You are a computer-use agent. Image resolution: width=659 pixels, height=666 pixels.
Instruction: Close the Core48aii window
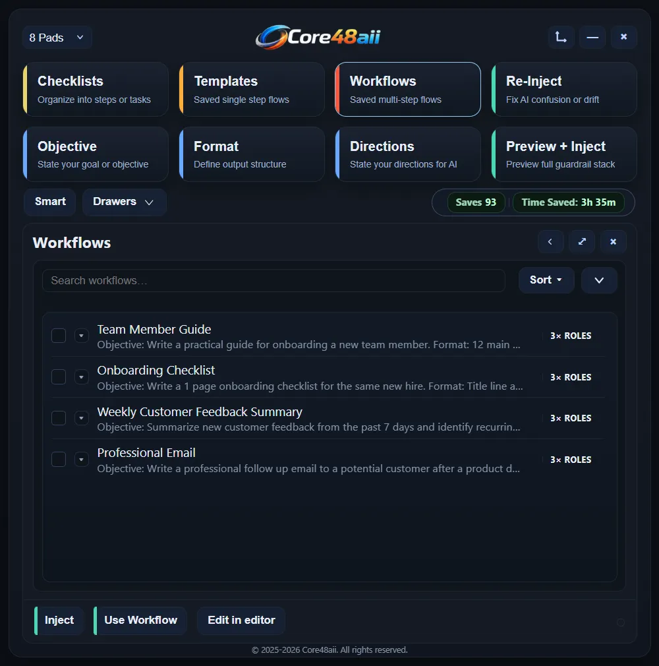click(624, 38)
